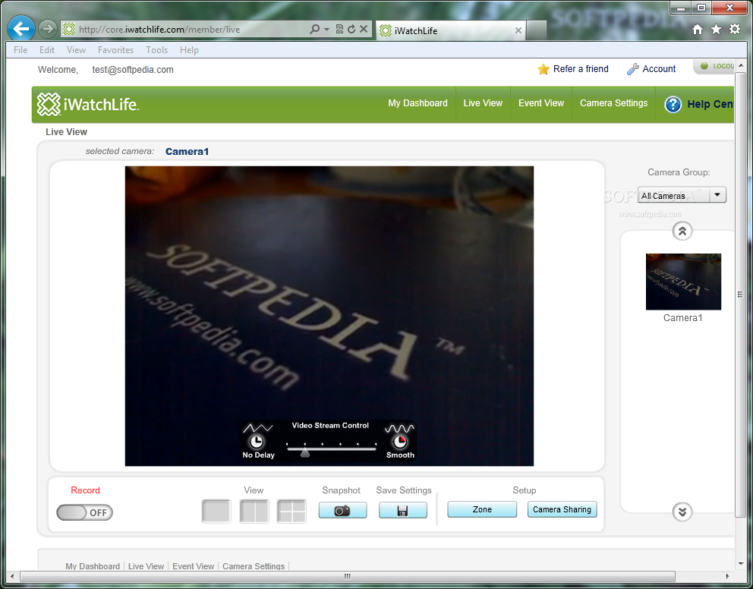Click the blank new tab button
The width and height of the screenshot is (753, 589).
pos(537,30)
